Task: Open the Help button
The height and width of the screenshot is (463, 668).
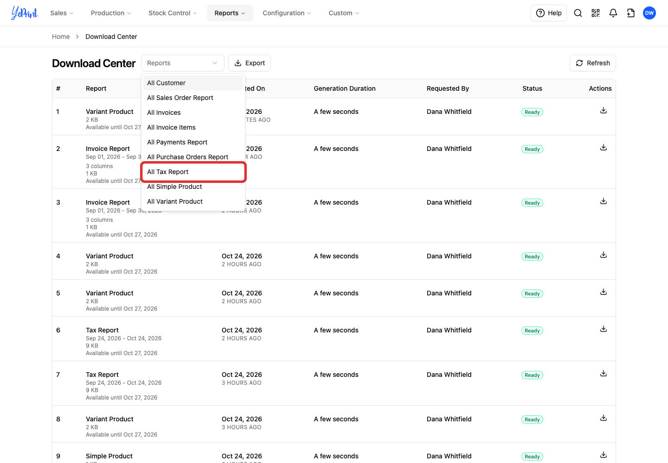Action: tap(549, 13)
